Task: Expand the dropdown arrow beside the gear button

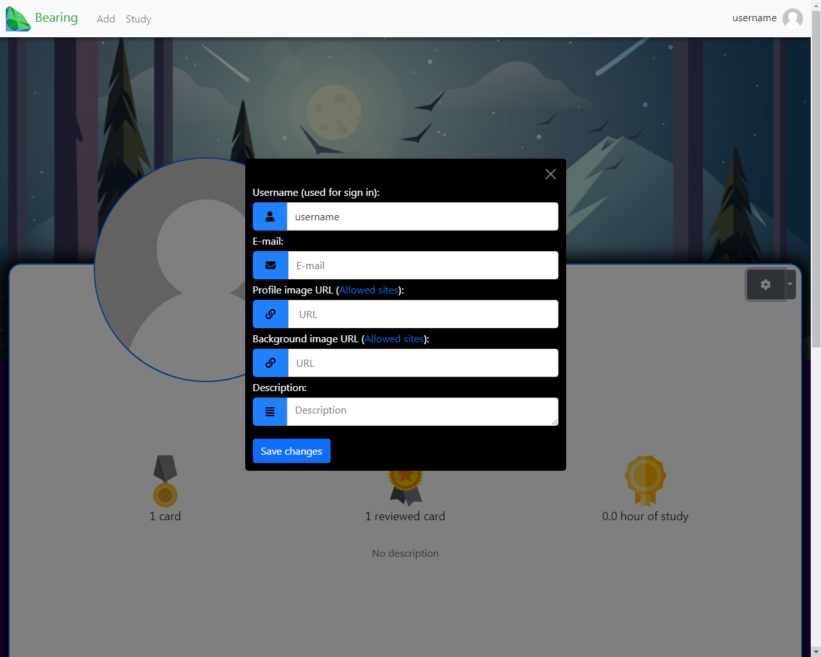Action: pos(790,284)
